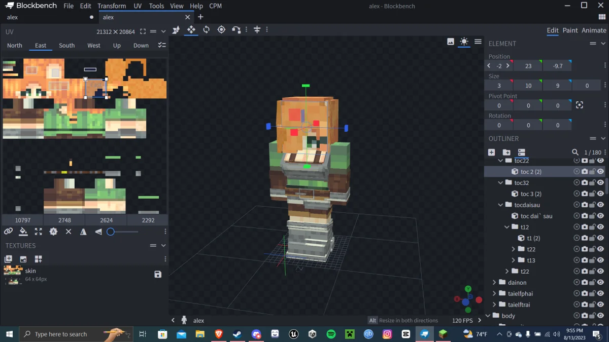Screen dimensions: 609x342
Task: Focus on pivot point target icon
Action: 580,105
